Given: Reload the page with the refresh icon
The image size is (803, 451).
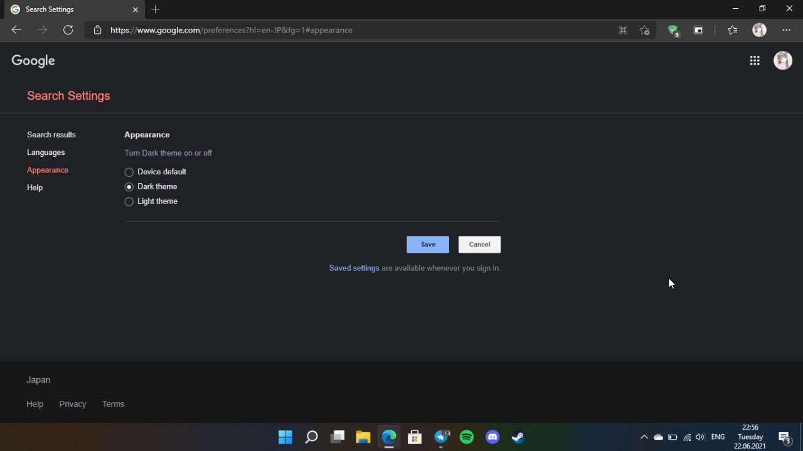Looking at the screenshot, I should pos(68,30).
